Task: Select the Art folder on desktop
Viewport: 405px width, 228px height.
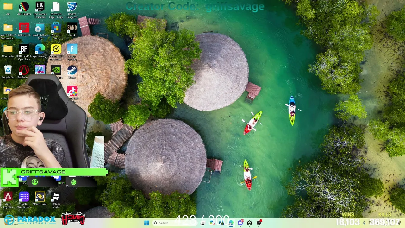Action: click(x=8, y=9)
